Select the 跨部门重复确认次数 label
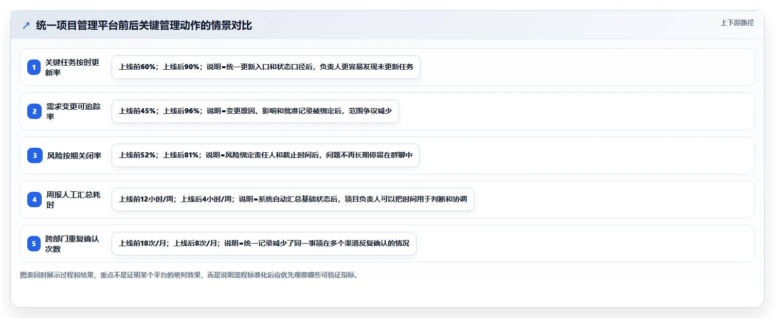This screenshot has width=775, height=318. [x=73, y=244]
